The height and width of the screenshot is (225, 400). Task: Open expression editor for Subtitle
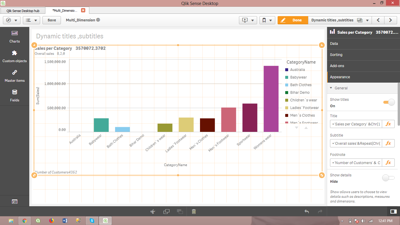[388, 143]
